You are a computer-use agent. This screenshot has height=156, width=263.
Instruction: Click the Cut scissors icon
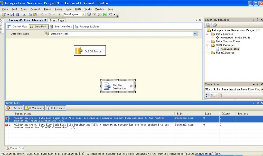tap(24, 15)
